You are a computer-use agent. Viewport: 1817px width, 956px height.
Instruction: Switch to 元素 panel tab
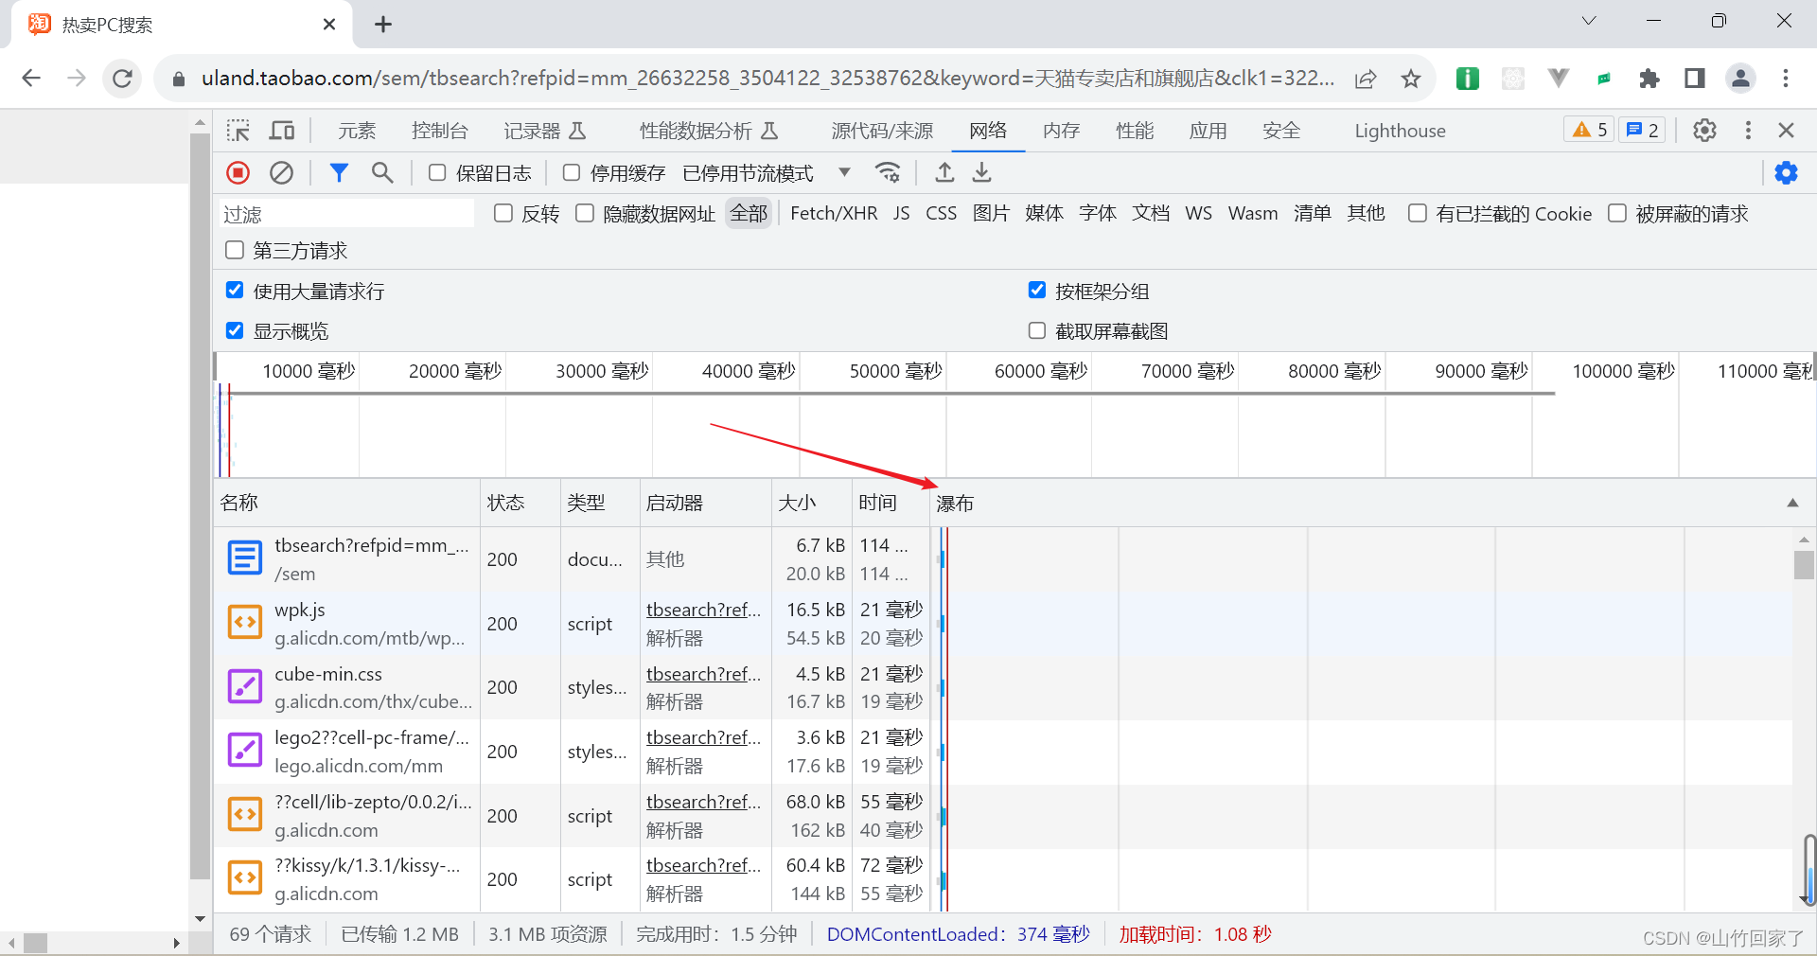[357, 131]
